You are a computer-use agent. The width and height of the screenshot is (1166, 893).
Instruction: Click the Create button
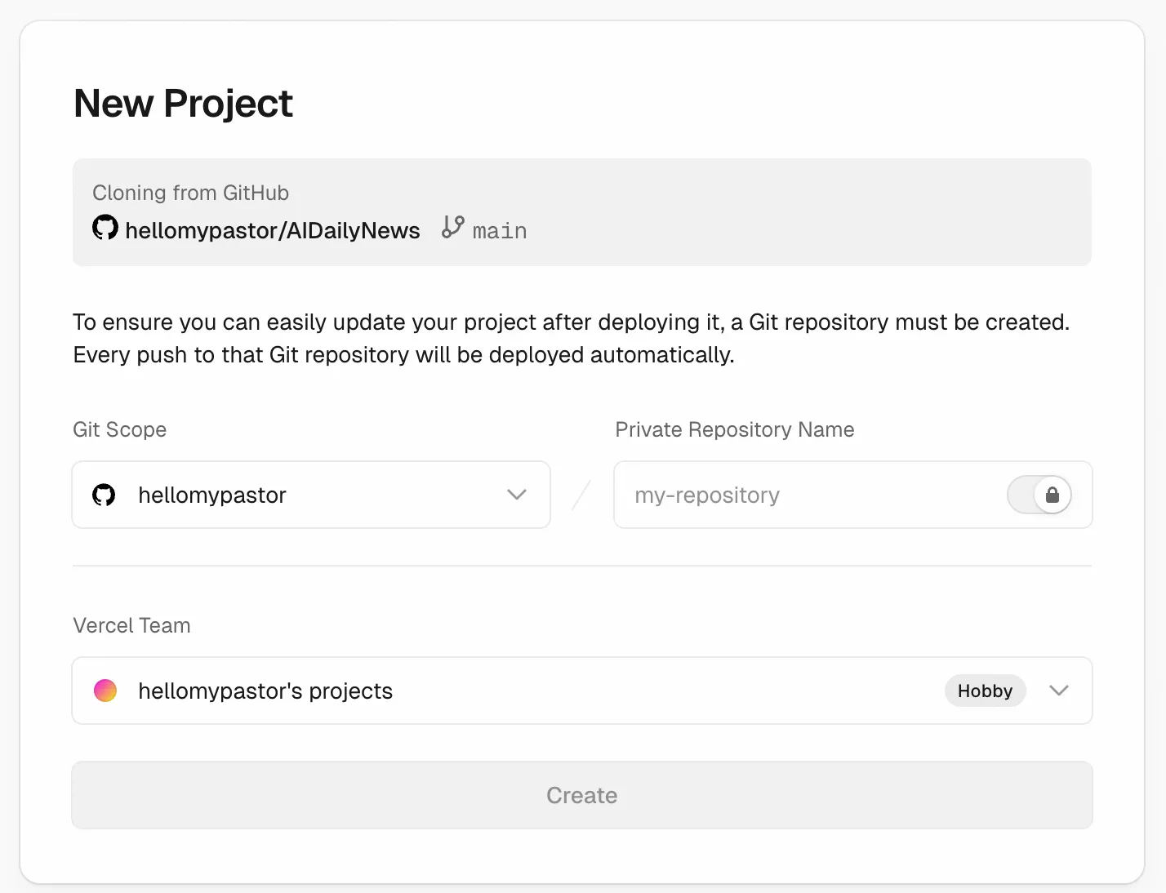tap(582, 795)
